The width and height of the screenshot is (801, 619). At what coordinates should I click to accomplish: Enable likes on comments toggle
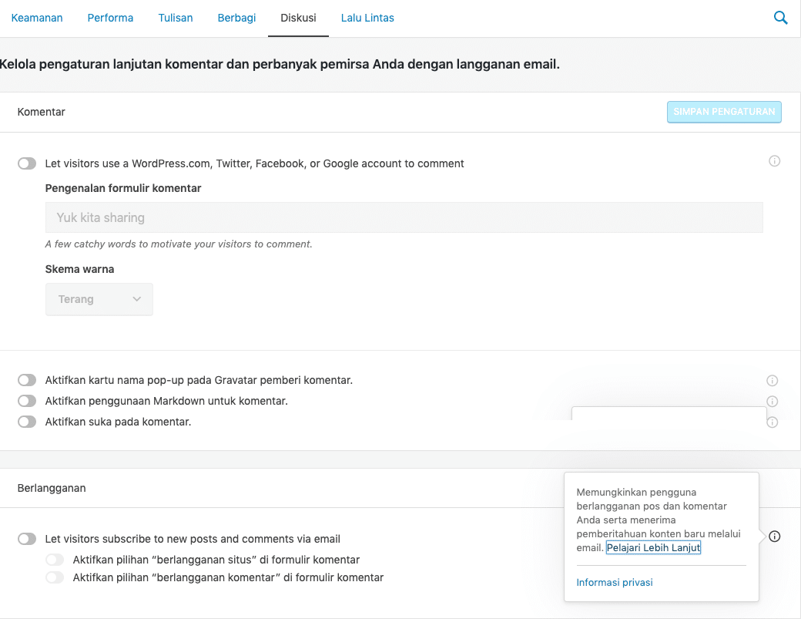tap(27, 422)
